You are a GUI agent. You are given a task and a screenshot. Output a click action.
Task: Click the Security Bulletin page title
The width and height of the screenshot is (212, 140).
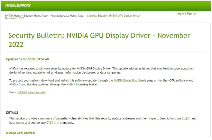tap(99, 40)
